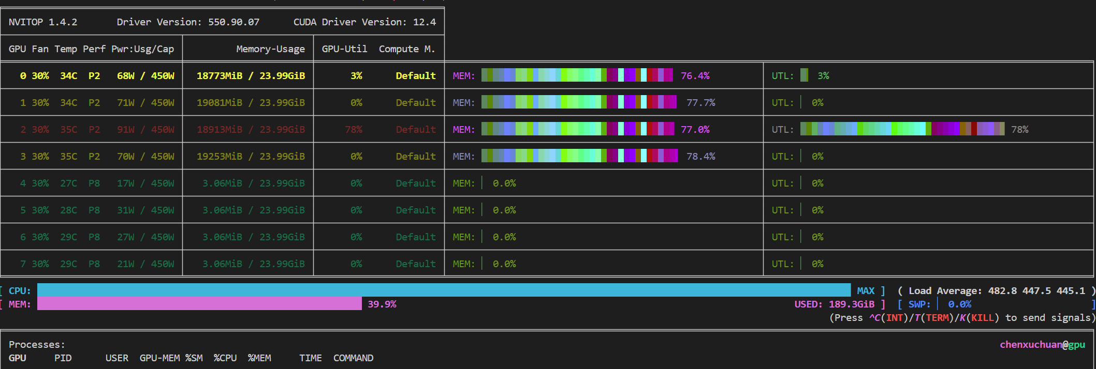Click the INT signal hint text
This screenshot has height=369, width=1096.
tap(895, 318)
